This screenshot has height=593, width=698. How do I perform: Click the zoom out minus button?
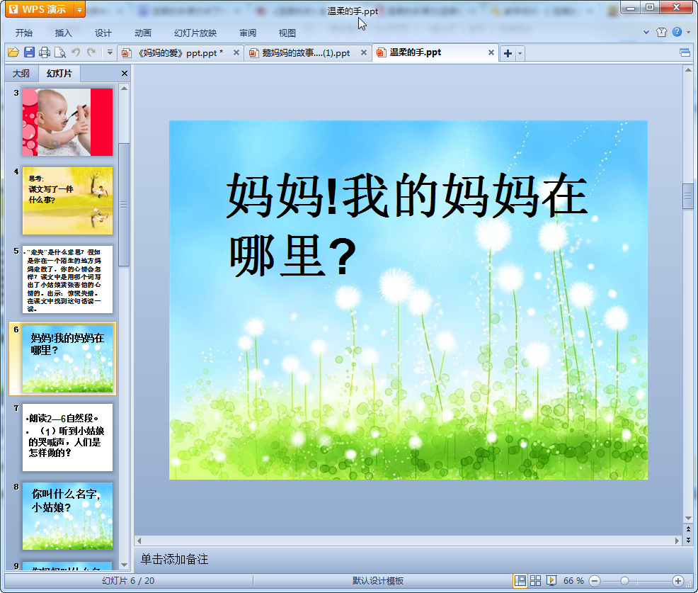(594, 581)
